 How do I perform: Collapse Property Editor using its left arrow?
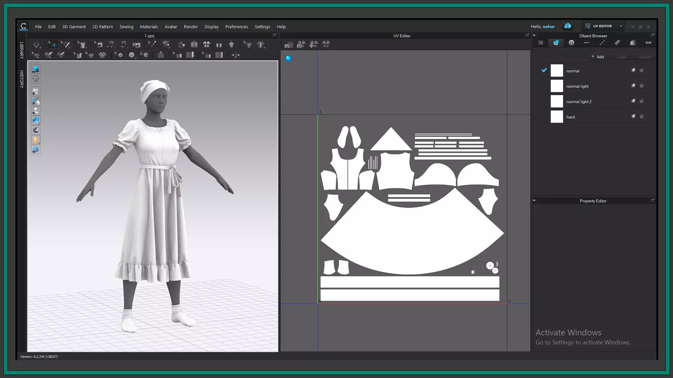tap(534, 201)
